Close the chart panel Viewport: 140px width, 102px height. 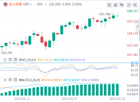click(x=135, y=5)
